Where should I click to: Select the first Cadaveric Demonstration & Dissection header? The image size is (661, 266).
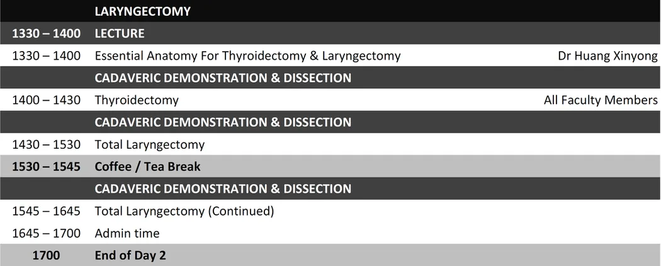223,78
